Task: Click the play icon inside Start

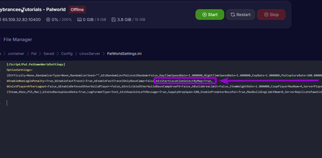Action: [x=205, y=15]
